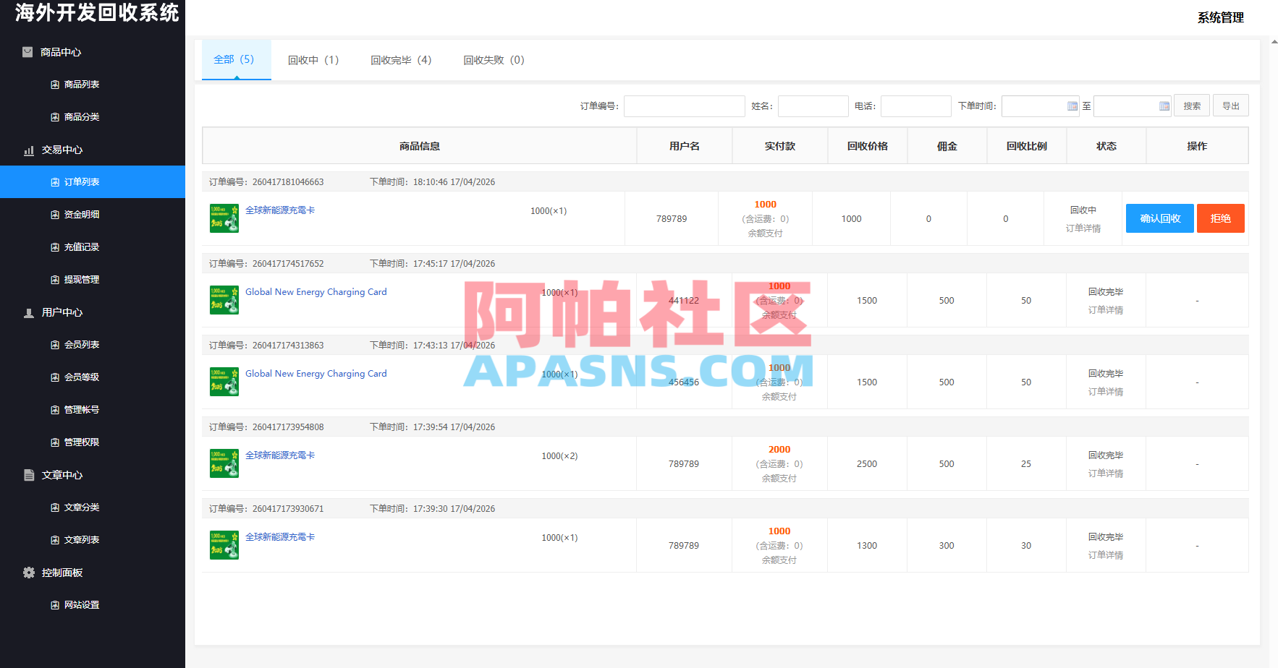Click the icon beside 充值记录
Viewport: 1278px width, 668px height.
[55, 247]
